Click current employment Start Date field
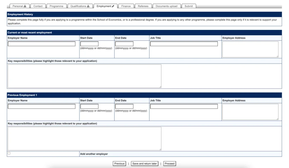 pos(89,44)
